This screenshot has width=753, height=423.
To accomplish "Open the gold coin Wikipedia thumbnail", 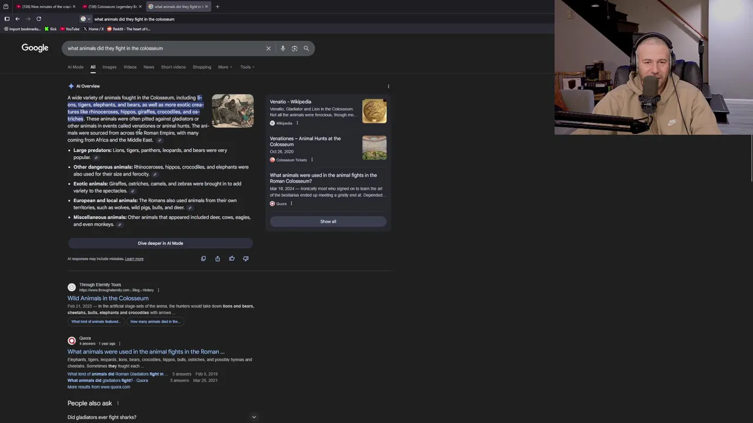I will 374,111.
